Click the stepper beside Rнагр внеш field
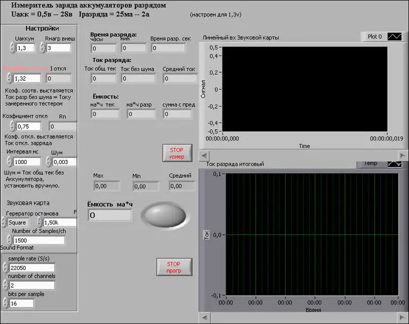Screen dimensions: 409x324 point(43,48)
